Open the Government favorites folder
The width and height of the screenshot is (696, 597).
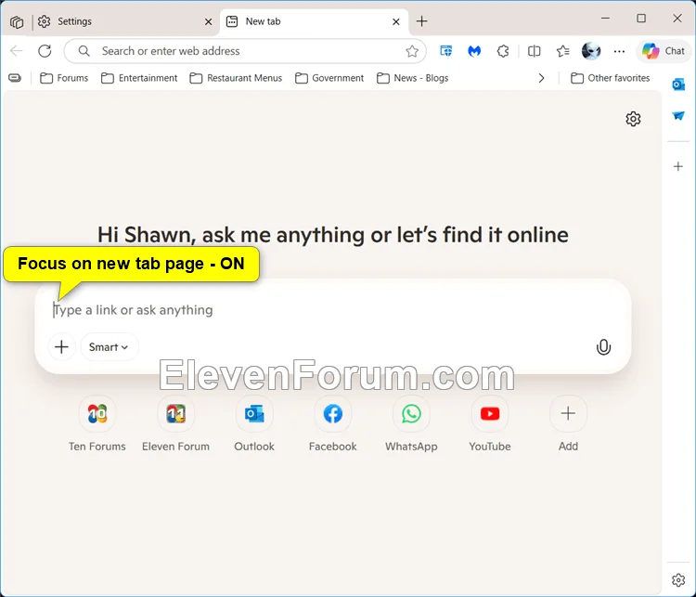[x=329, y=78]
